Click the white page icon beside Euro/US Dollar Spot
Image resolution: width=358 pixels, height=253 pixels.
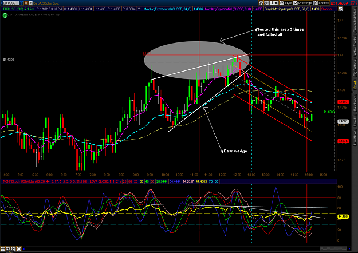tap(30, 3)
